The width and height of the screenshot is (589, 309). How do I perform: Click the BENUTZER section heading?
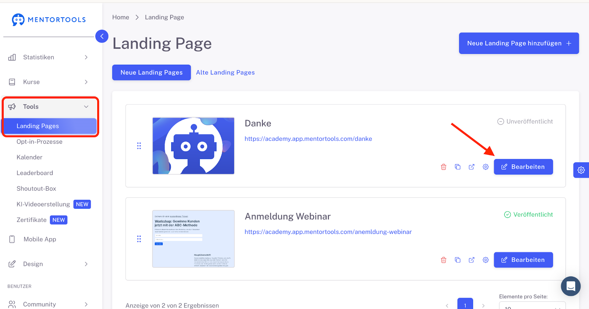[x=20, y=286]
